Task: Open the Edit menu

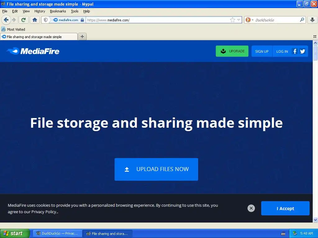Action: pyautogui.click(x=15, y=11)
